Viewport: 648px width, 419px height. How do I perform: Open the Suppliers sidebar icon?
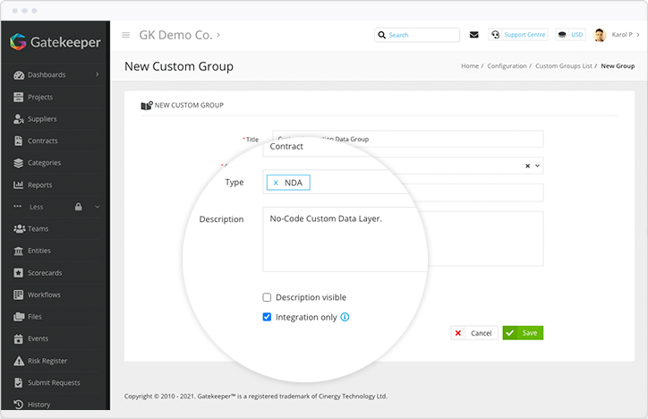[x=19, y=119]
